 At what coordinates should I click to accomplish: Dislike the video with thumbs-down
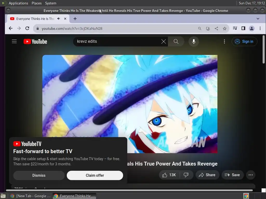click(x=186, y=175)
